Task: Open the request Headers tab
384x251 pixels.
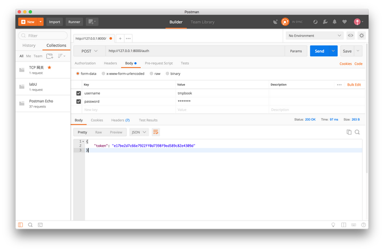Action: point(110,63)
